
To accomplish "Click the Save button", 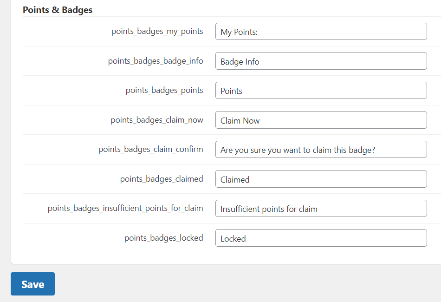I will point(32,284).
